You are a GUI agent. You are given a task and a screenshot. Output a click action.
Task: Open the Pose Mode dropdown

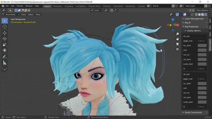[x=11, y=15]
